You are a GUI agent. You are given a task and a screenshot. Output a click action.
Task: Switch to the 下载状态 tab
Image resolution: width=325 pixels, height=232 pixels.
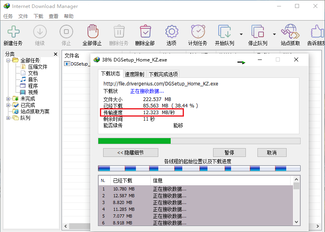[110, 74]
